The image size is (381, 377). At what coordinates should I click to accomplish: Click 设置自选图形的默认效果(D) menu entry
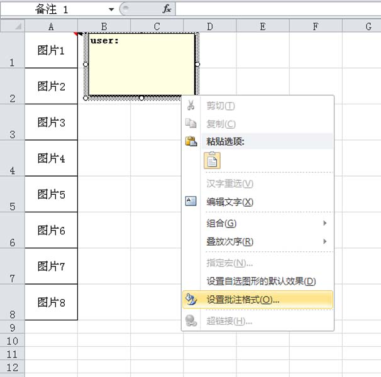pyautogui.click(x=261, y=281)
